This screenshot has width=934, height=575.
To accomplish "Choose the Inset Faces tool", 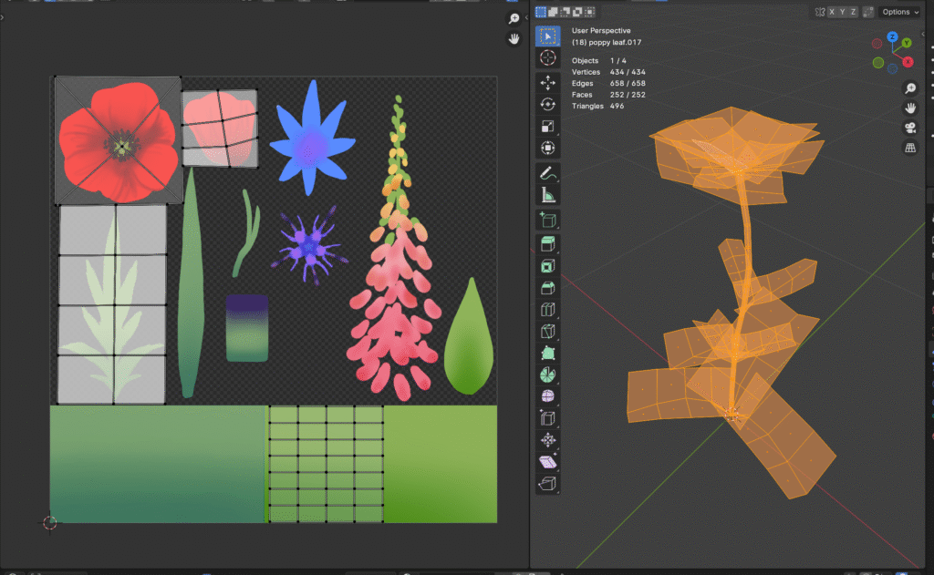I will point(547,266).
